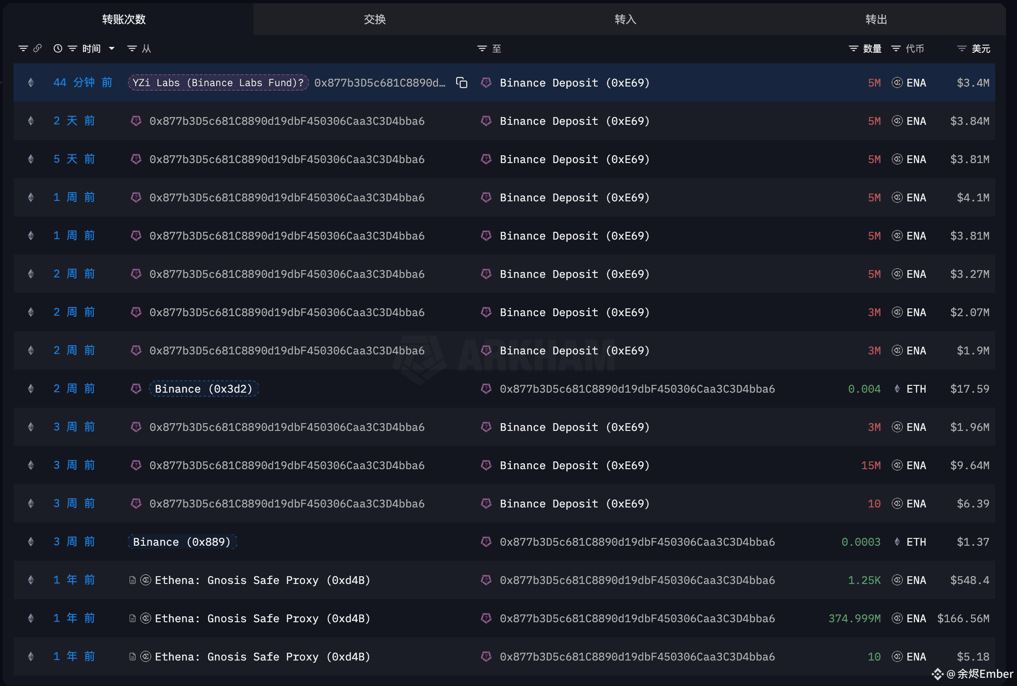Screen dimensions: 1017x686
Task: Copy the YZi Labs address with copy icon
Action: click(462, 82)
